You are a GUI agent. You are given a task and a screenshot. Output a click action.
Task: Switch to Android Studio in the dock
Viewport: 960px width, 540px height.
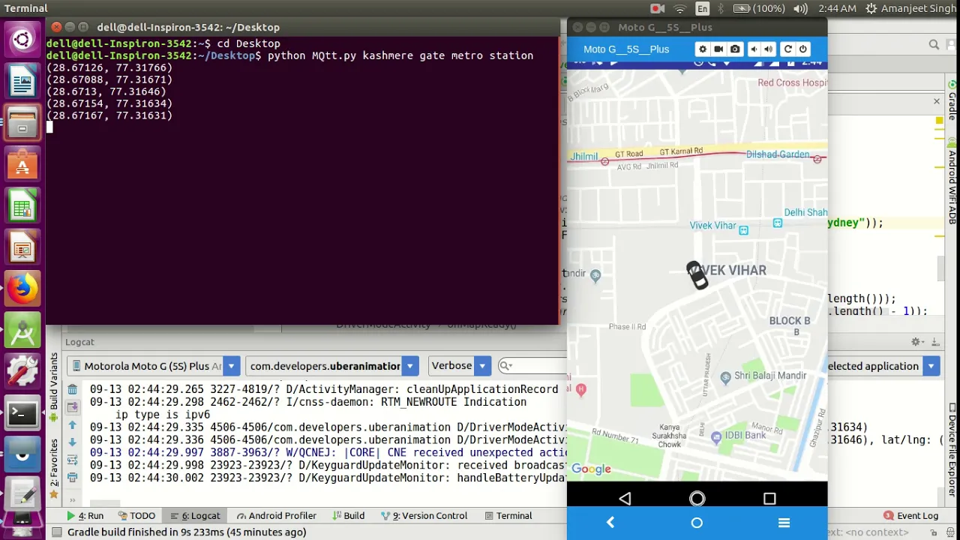22,331
